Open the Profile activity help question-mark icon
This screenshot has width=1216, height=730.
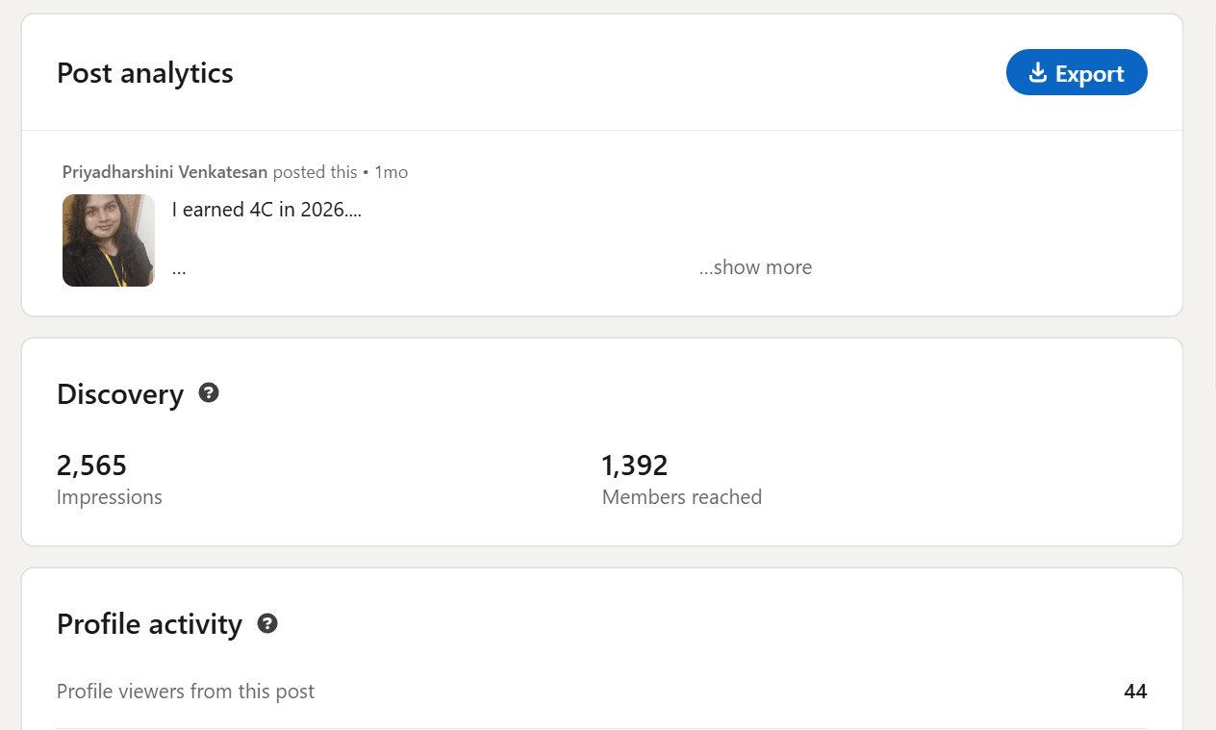(267, 623)
